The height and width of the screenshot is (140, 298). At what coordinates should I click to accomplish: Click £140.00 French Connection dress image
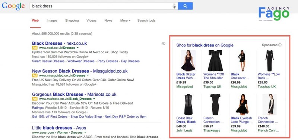269,104
